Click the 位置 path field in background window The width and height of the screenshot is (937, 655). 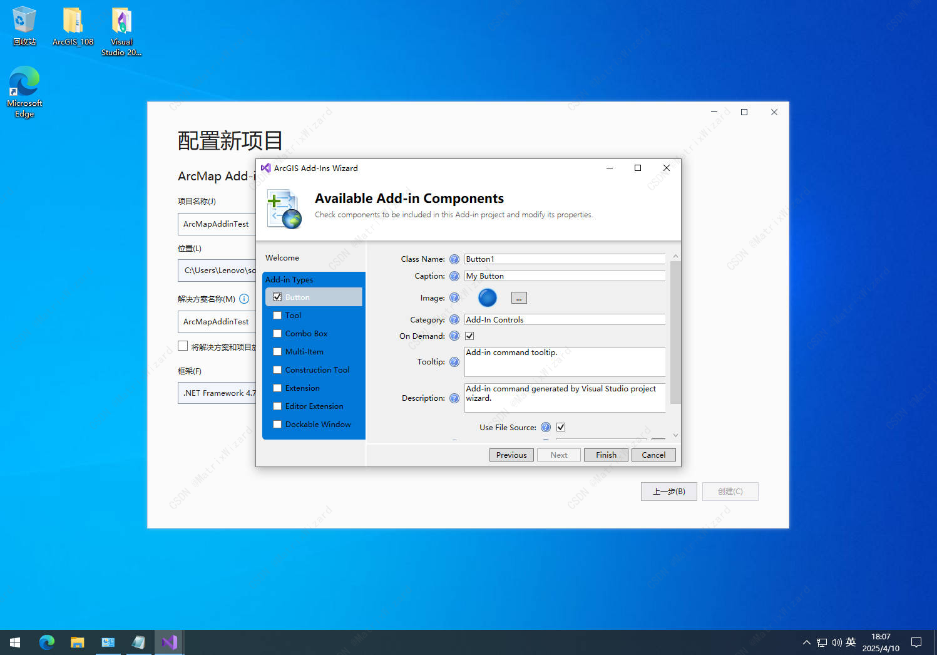coord(217,271)
